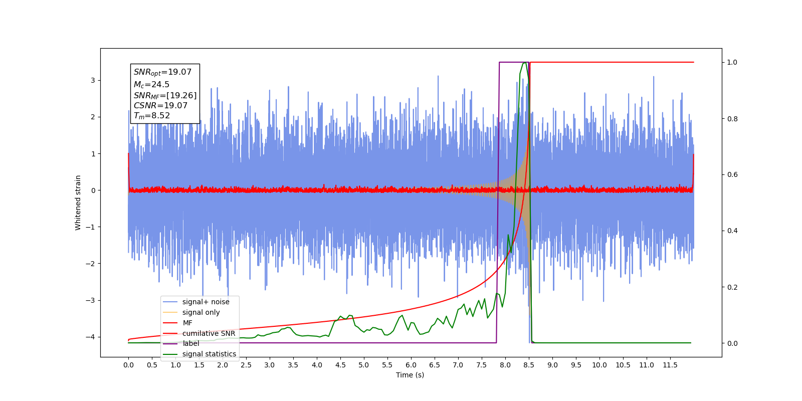Click the 0.4 tick on right axis

[x=732, y=231]
